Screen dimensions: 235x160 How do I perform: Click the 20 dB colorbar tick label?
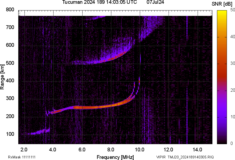(x=233, y=90)
